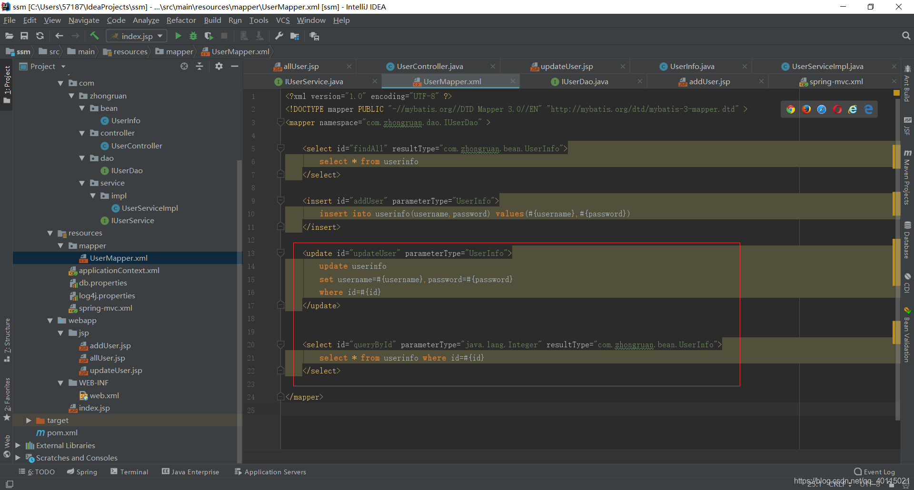Start debugging with the bug icon
914x490 pixels.
tap(193, 36)
